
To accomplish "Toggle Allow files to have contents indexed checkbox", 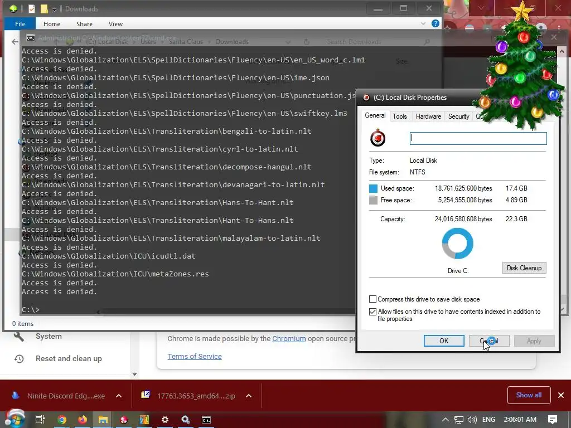I will (372, 312).
